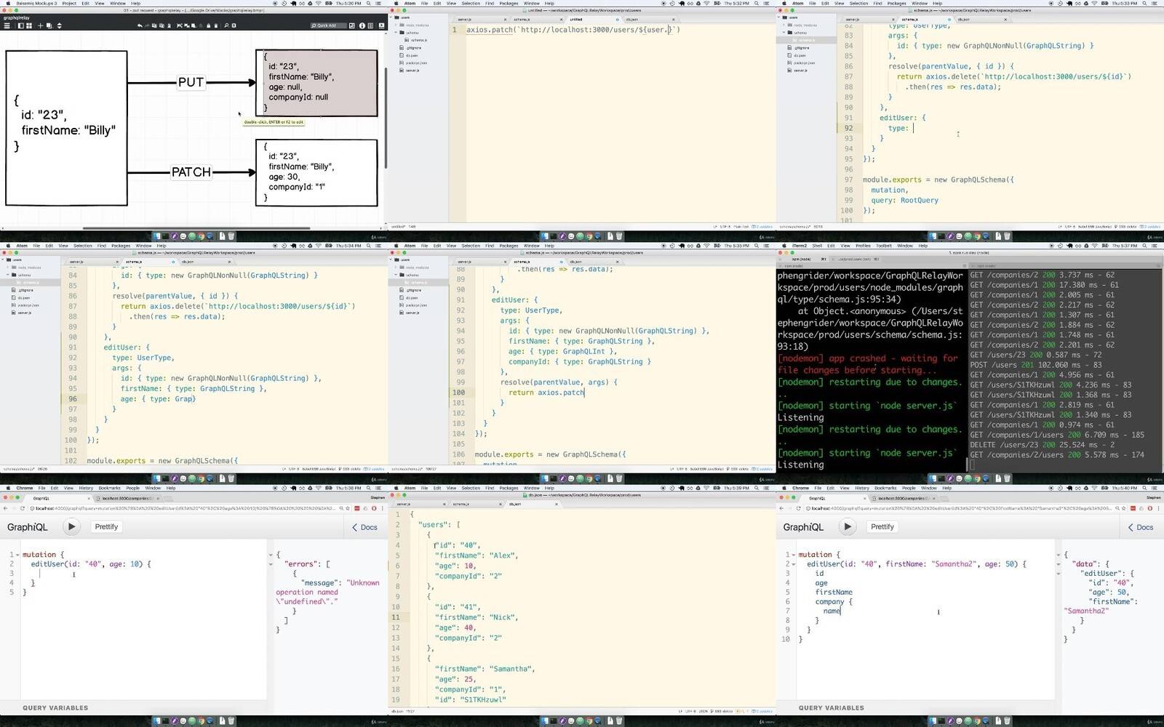This screenshot has height=727, width=1164.
Task: Click the undo arrow in Balsamiq toolbar
Action: pyautogui.click(x=140, y=25)
